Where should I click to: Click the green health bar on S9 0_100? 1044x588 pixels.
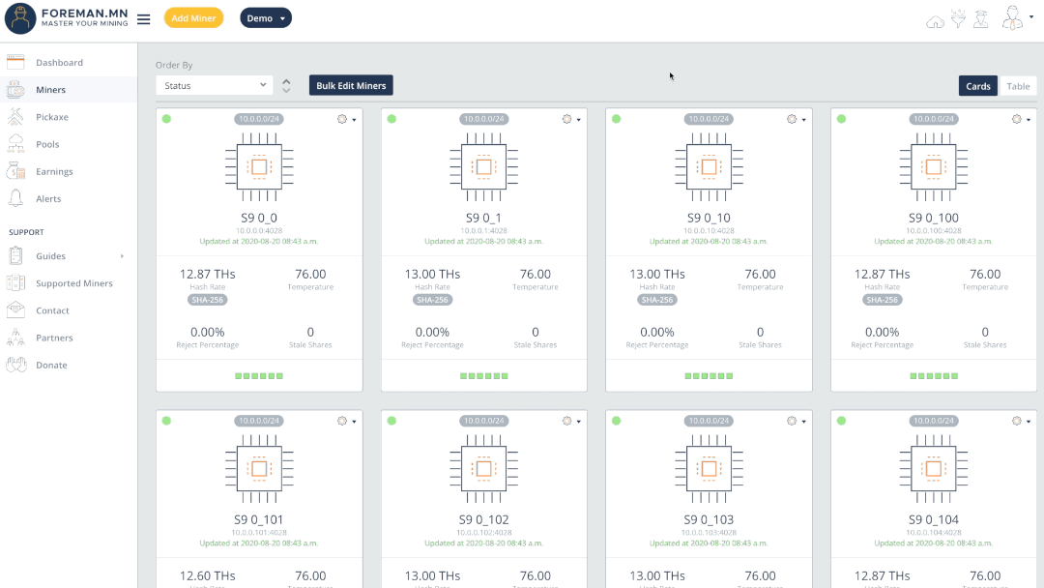[x=934, y=376]
